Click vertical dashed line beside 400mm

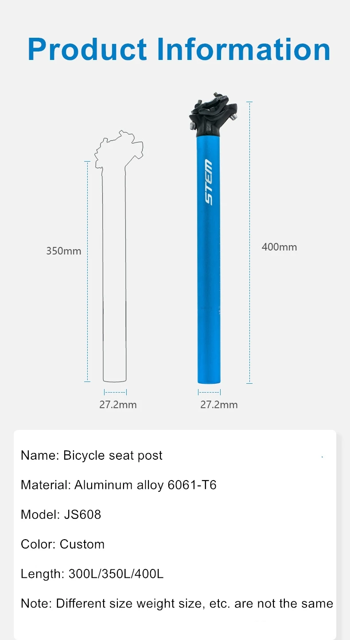(x=249, y=242)
